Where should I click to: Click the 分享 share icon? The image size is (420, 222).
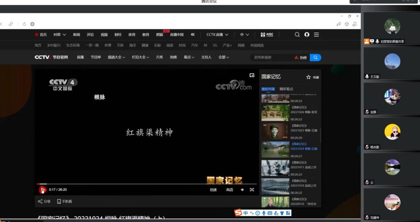[x=40, y=201]
